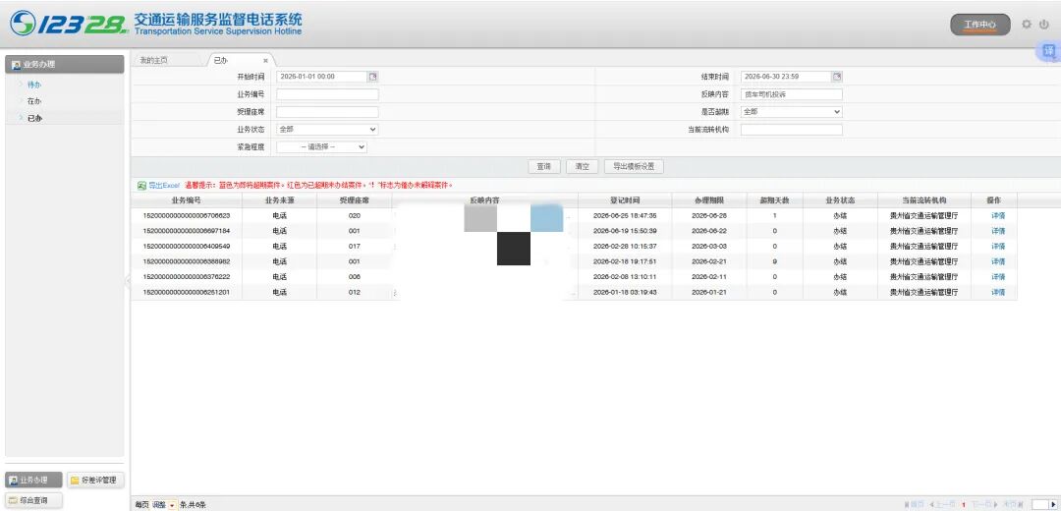Click the 导出Excel icon link

pyautogui.click(x=158, y=185)
